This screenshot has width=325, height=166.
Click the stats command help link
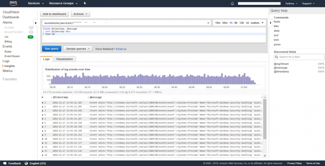pyautogui.click(x=277, y=31)
